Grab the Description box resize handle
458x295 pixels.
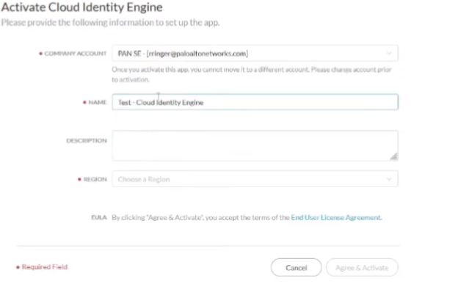tap(393, 156)
